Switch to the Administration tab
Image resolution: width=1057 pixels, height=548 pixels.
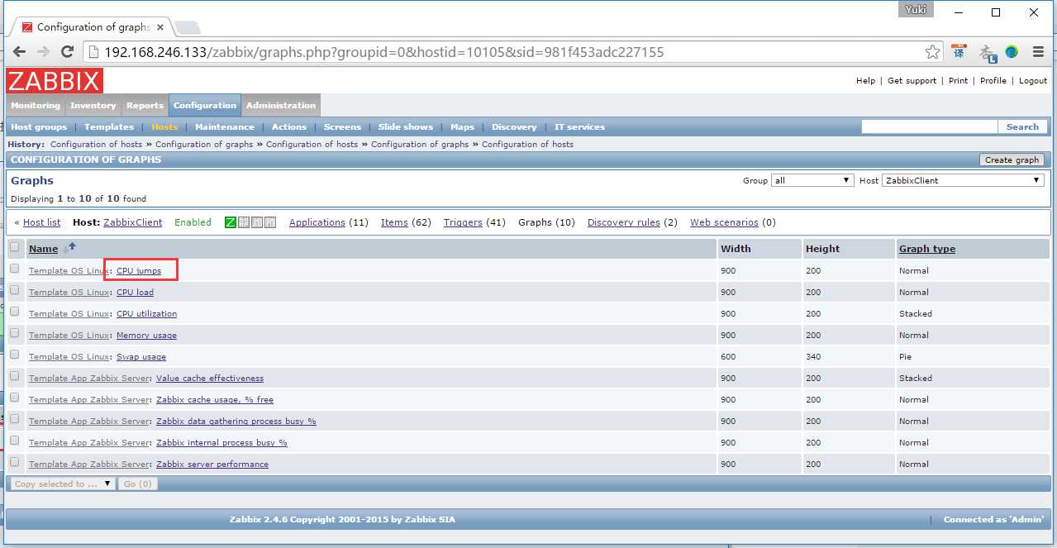point(281,105)
